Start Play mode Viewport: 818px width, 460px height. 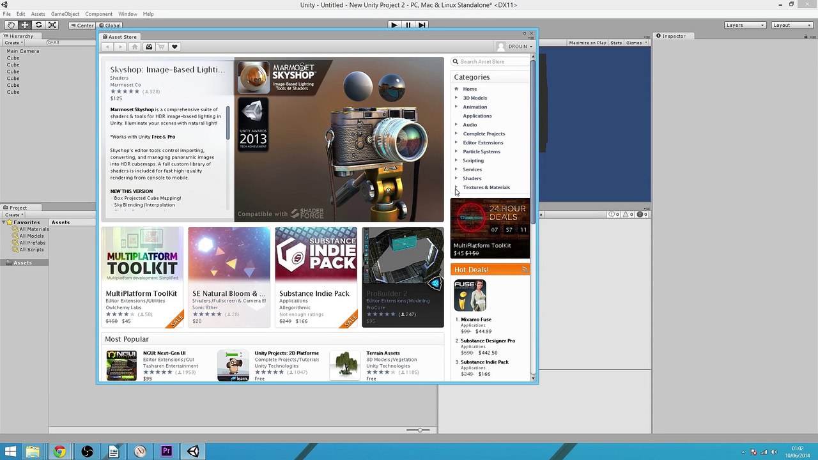coord(394,25)
